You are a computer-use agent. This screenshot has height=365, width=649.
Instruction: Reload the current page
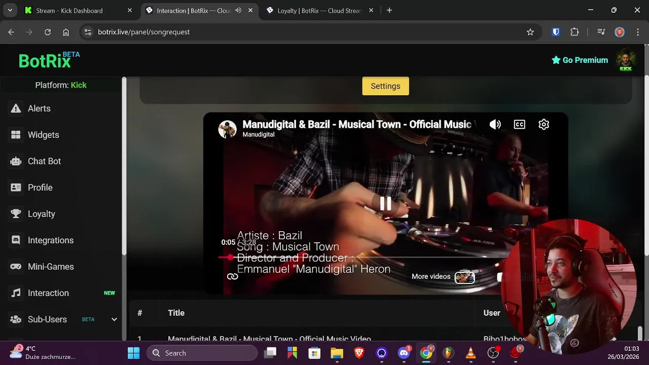pos(48,32)
